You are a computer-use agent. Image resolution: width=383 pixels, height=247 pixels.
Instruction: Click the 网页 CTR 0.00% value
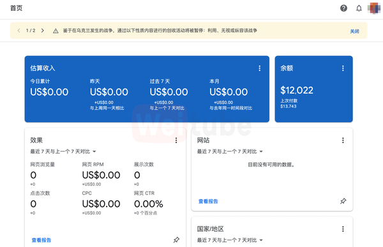(149, 204)
